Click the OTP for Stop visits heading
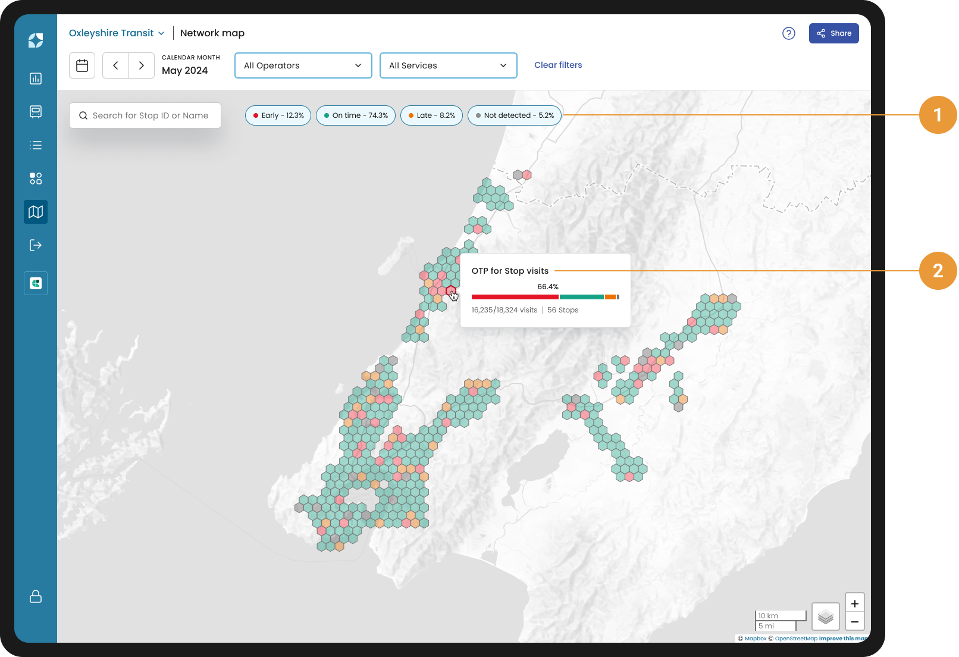959x657 pixels. point(510,271)
